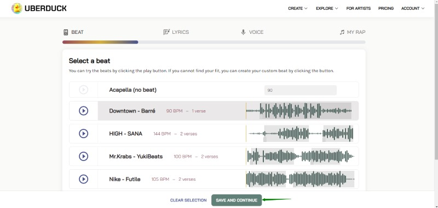Click the lyrics sheet icon beside LYRICS
The image size is (438, 208).
pyautogui.click(x=166, y=32)
